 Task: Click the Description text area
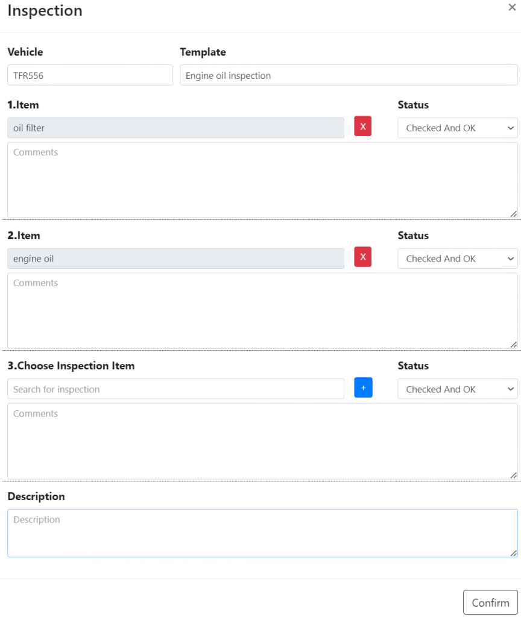(263, 533)
